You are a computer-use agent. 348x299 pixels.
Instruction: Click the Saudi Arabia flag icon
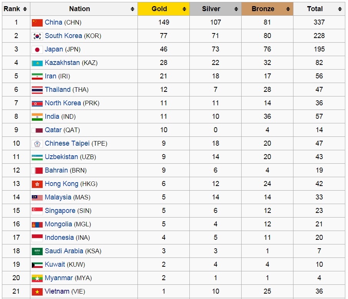(37, 251)
